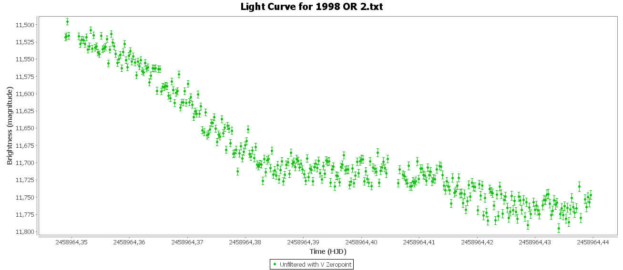
Task: Click the 2458964,41 x-axis tick label
Action: [419, 242]
